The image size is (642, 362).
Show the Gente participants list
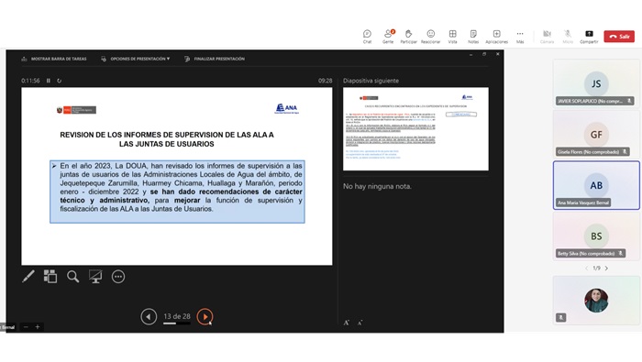tap(388, 37)
